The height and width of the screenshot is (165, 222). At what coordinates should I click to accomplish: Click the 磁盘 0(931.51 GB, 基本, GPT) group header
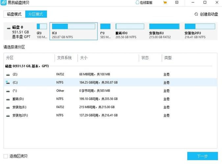(27, 66)
